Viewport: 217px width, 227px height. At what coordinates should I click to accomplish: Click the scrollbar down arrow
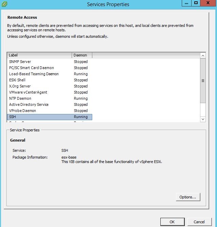(203, 119)
